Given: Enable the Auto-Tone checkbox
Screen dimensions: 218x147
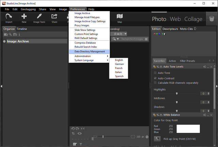Looking at the screenshot, I should [155, 73].
